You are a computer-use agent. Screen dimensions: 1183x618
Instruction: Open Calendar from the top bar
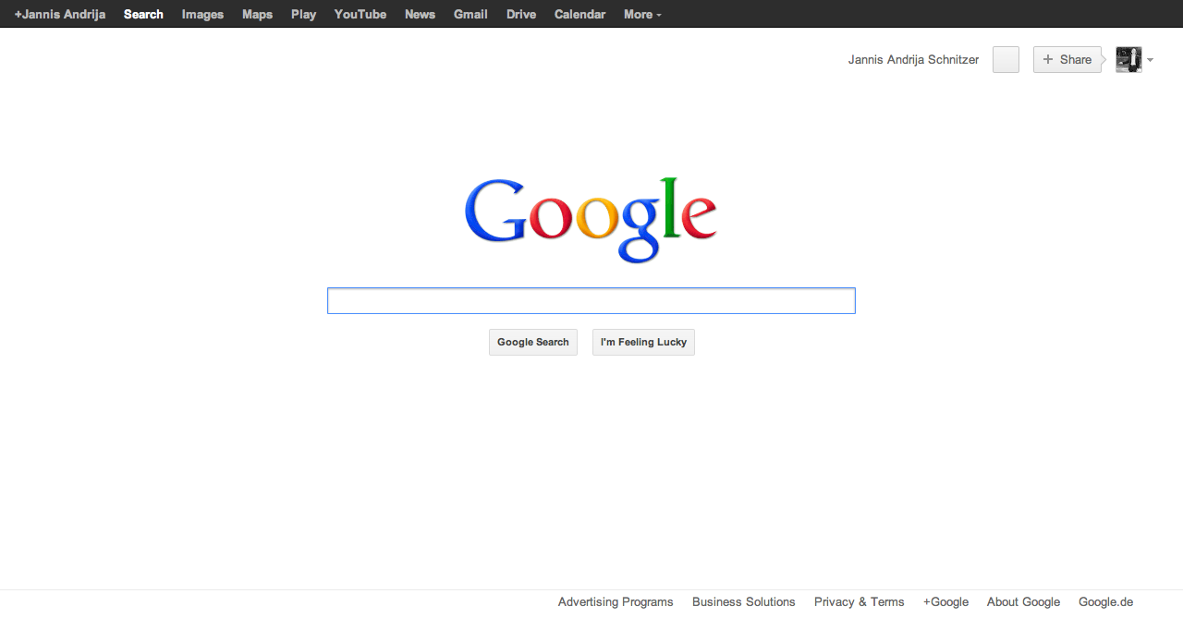click(579, 14)
